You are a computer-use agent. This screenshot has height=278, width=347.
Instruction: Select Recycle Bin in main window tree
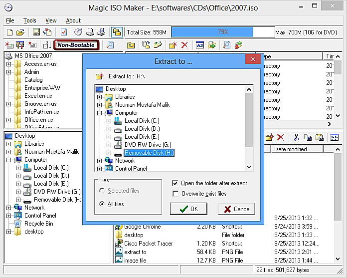39,224
